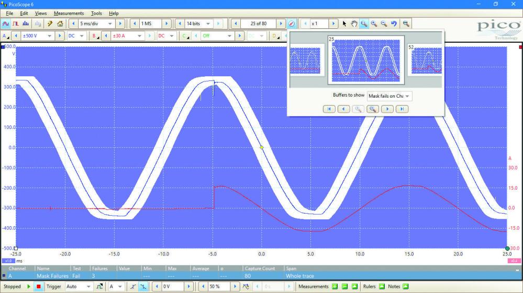Click the undo zoom icon
The width and height of the screenshot is (523, 293).
click(393, 24)
